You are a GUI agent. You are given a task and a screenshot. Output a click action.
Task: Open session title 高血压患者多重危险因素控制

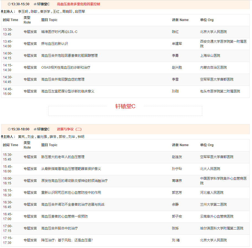coord(78,4)
